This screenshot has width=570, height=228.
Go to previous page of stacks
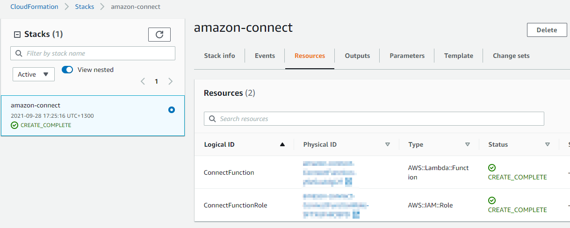pyautogui.click(x=143, y=81)
